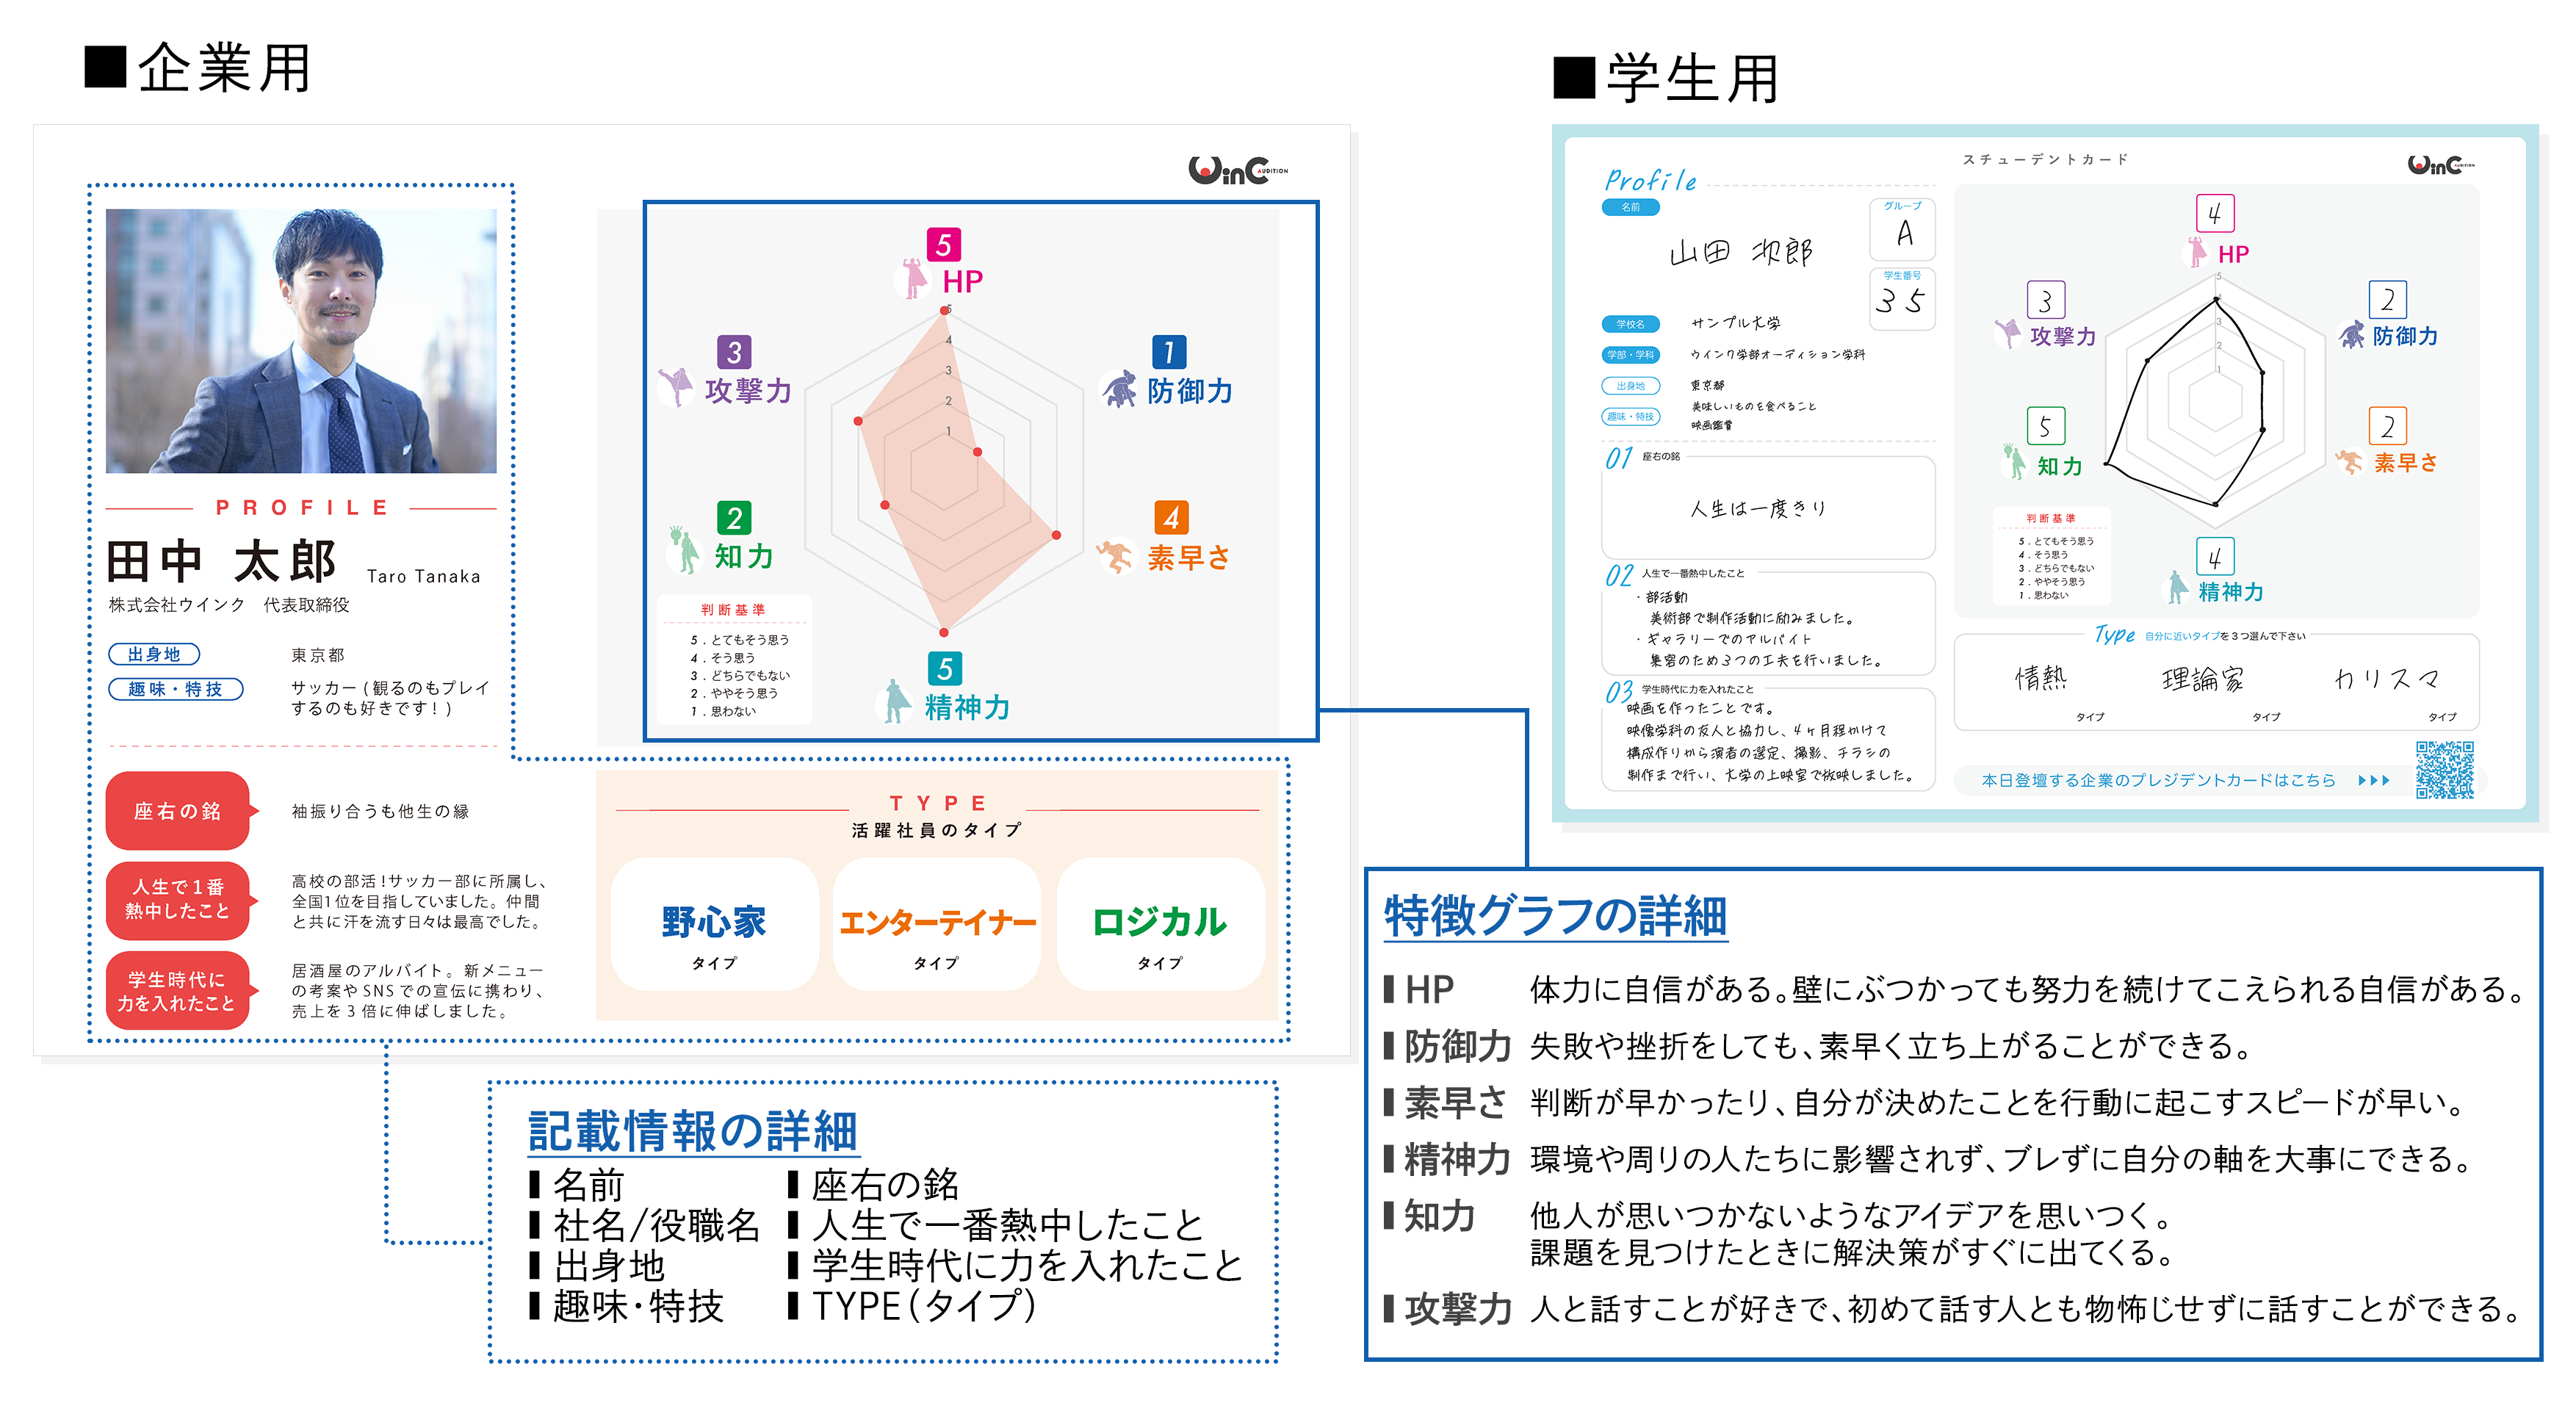Click the 防御力 row in 特徴グラフの詳細
Viewport: 2576px width, 1425px height.
tap(1818, 1046)
